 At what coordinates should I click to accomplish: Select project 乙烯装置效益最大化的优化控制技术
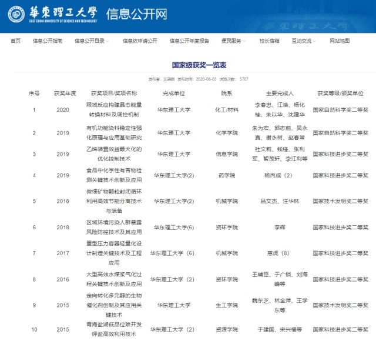(114, 154)
